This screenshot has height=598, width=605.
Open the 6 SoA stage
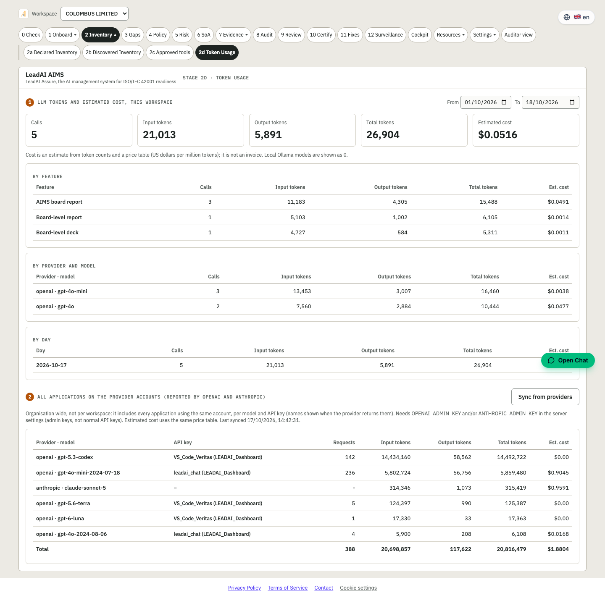204,35
